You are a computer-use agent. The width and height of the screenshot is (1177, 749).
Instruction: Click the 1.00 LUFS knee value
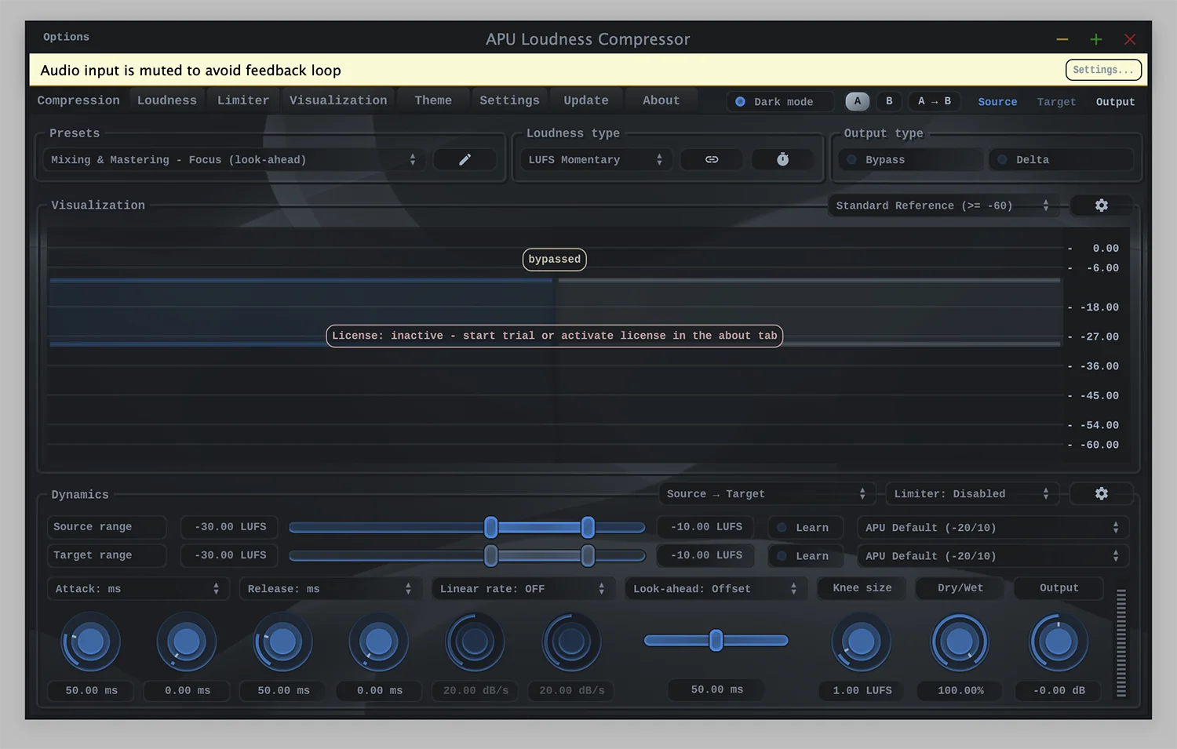(x=862, y=690)
